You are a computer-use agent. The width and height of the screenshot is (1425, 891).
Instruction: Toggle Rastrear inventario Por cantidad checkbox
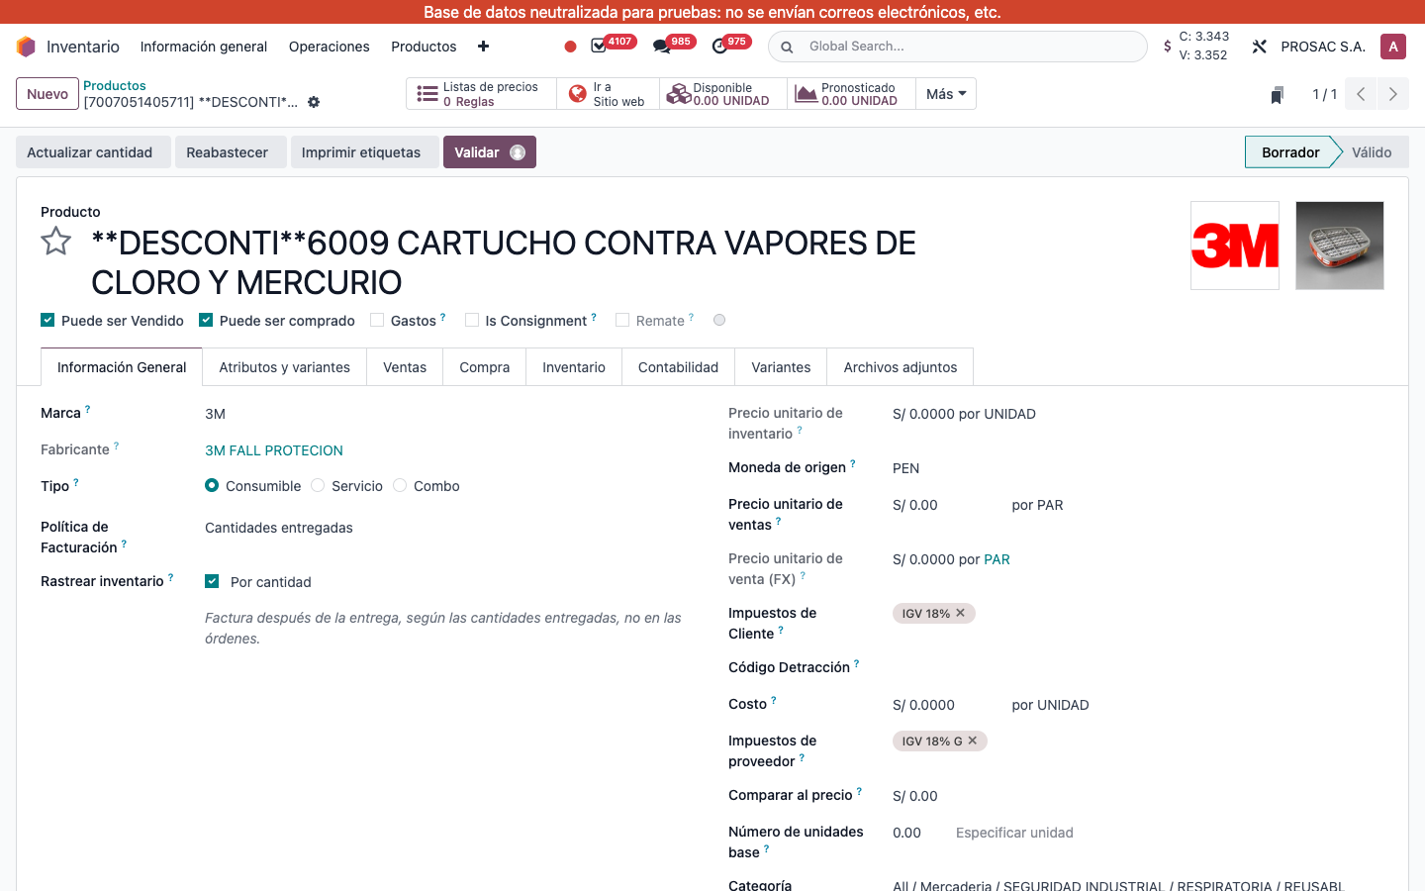[x=212, y=581]
